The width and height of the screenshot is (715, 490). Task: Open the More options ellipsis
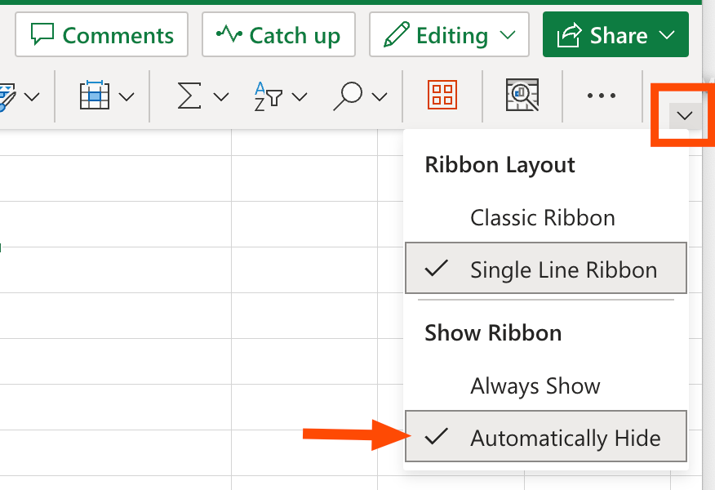pyautogui.click(x=602, y=96)
